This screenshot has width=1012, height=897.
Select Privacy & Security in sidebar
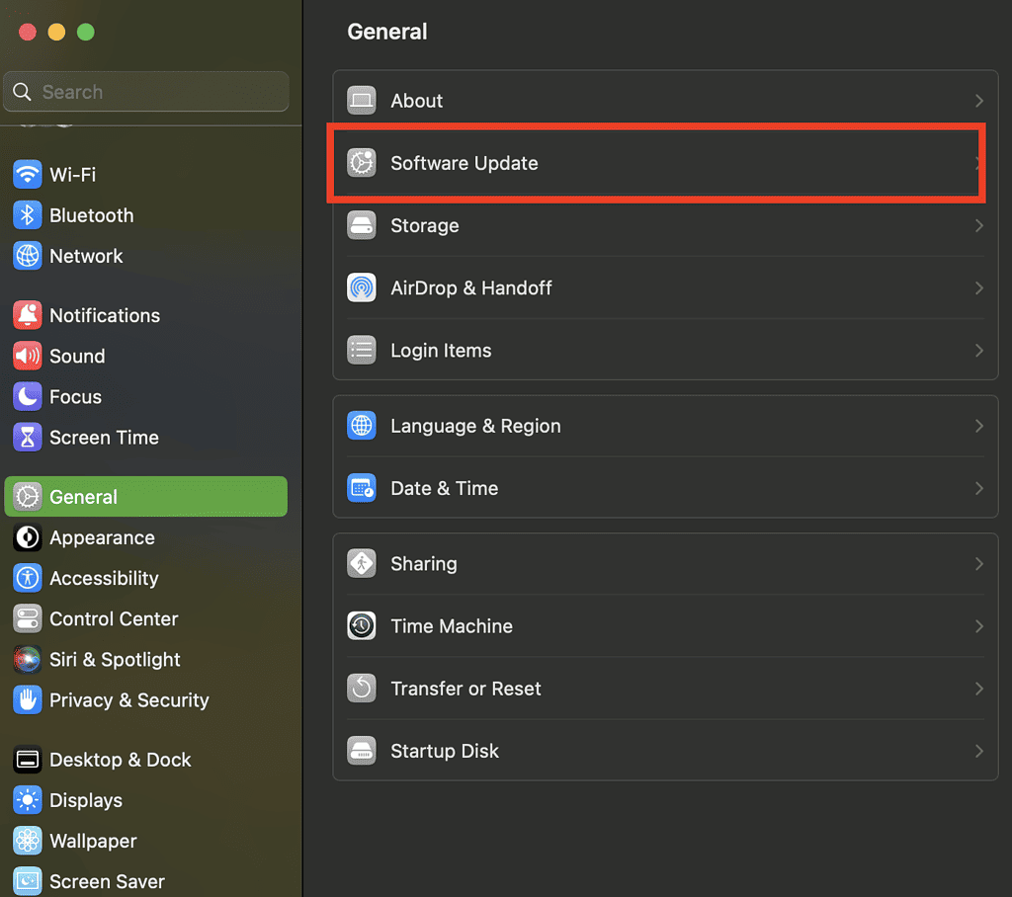coord(128,700)
